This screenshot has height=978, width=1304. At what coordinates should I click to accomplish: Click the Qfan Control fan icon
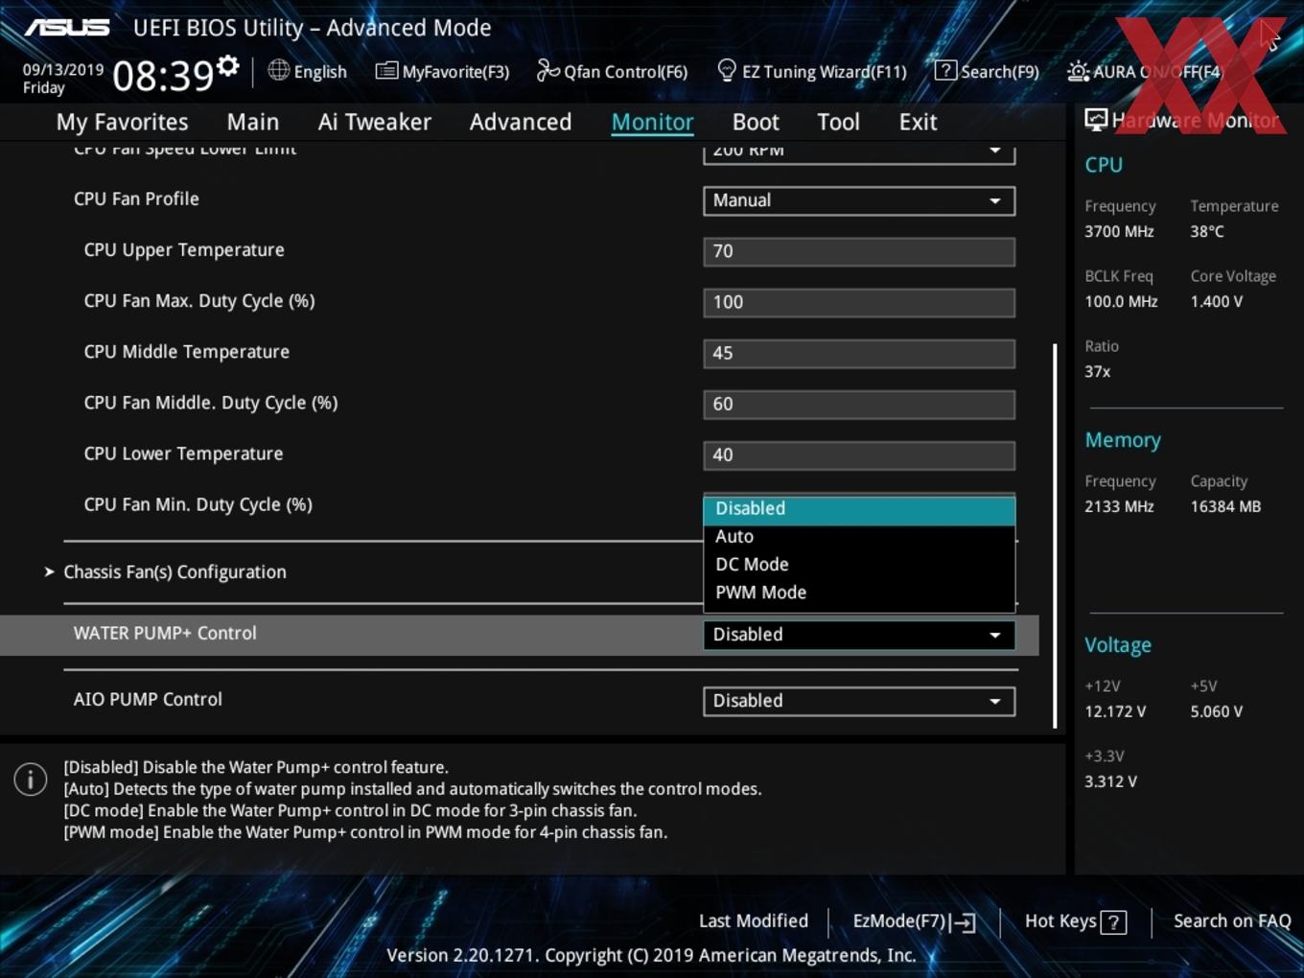[547, 70]
